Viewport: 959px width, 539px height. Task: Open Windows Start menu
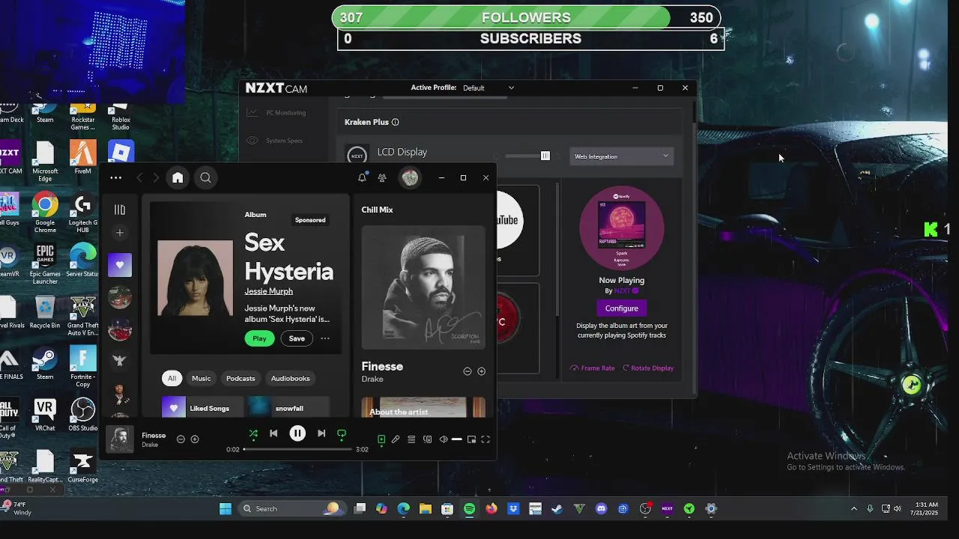[x=226, y=509]
